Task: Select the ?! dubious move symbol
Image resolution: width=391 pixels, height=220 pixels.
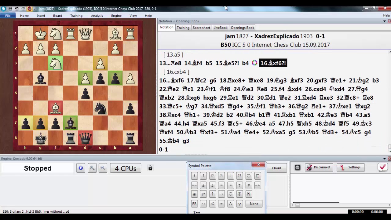Action: [x=221, y=176]
